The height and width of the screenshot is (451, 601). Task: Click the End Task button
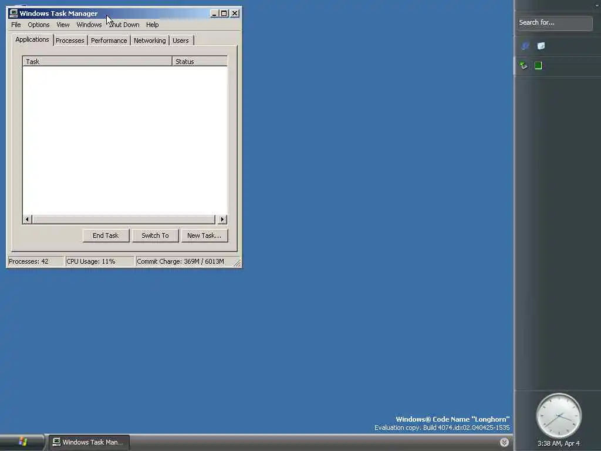(x=106, y=235)
